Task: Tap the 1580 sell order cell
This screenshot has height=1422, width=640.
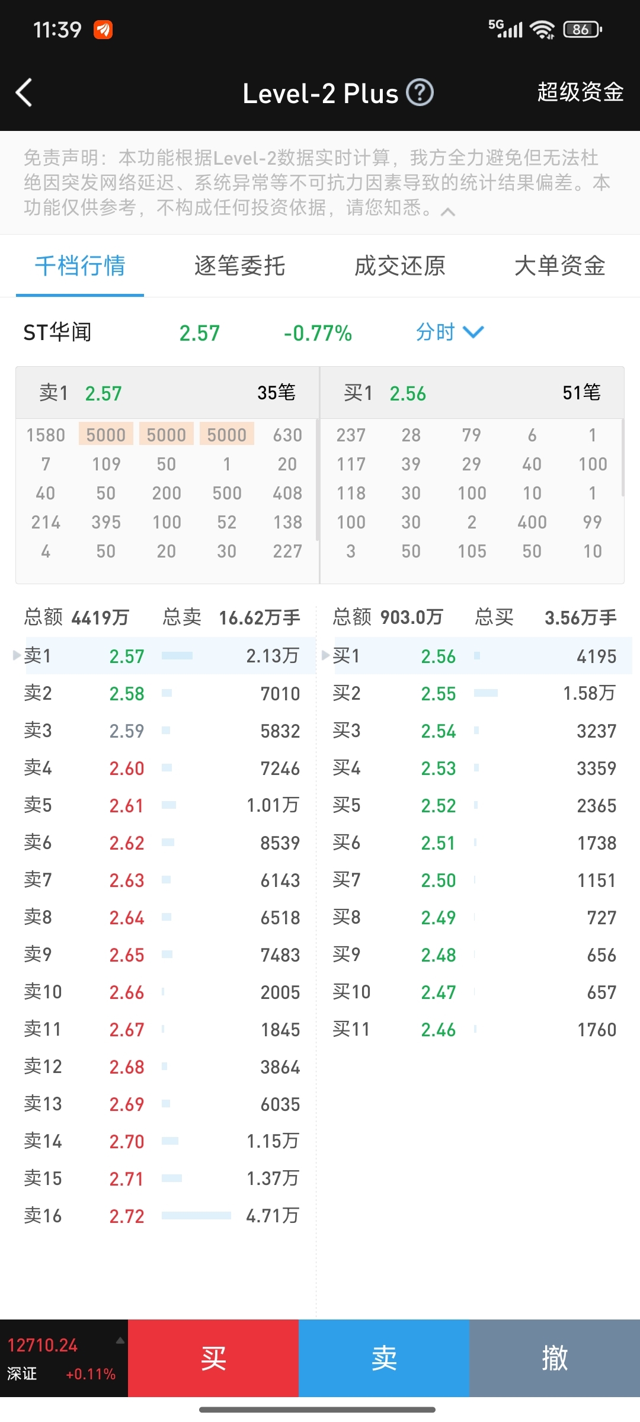Action: click(46, 435)
